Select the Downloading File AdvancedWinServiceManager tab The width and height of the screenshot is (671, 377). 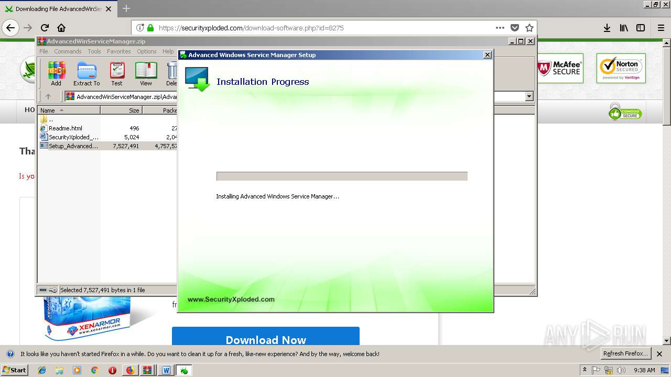tap(58, 9)
